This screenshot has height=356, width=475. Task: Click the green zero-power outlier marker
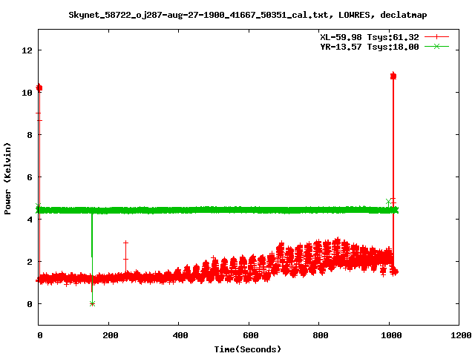click(92, 303)
